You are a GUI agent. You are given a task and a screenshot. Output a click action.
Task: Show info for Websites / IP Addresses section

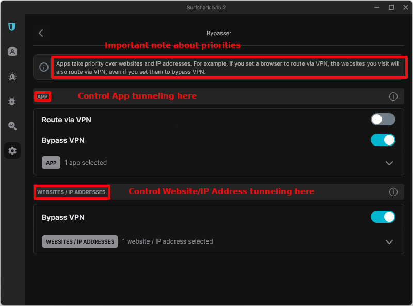pos(393,192)
